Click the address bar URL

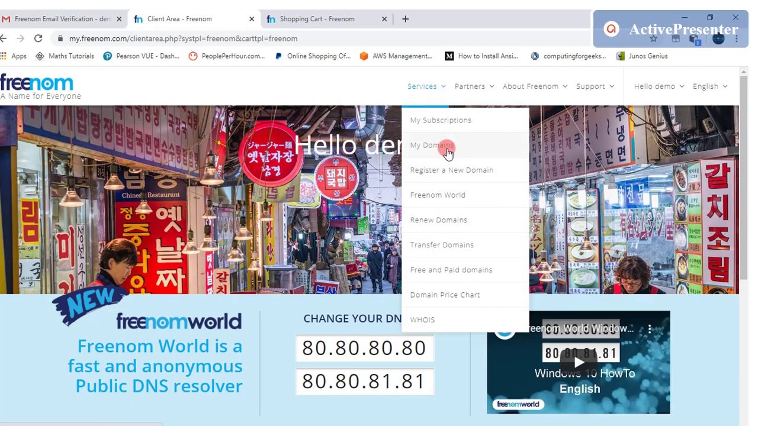[183, 38]
